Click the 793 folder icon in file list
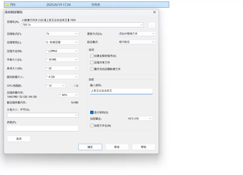The image size is (243, 175). click(7, 5)
